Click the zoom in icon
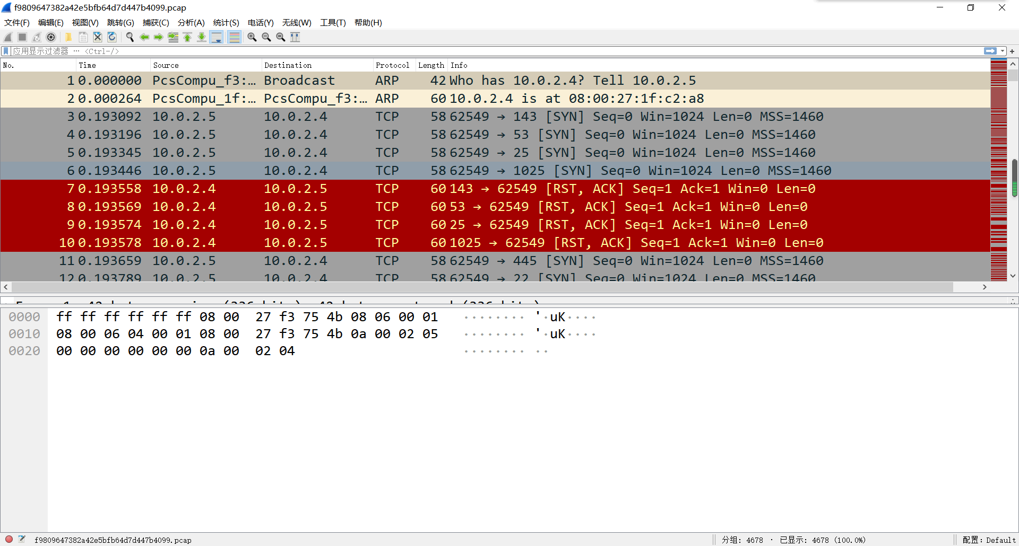 (252, 37)
